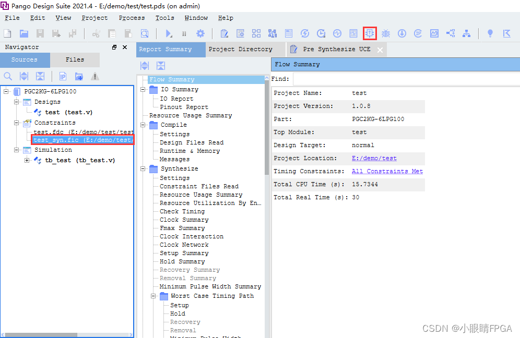Click the All Constraints Met link
The image size is (520, 338).
click(387, 171)
